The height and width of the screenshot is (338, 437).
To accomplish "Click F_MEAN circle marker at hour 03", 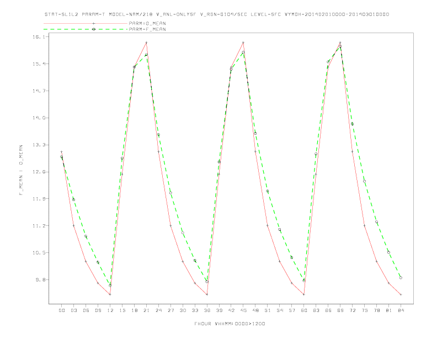I will [x=73, y=200].
